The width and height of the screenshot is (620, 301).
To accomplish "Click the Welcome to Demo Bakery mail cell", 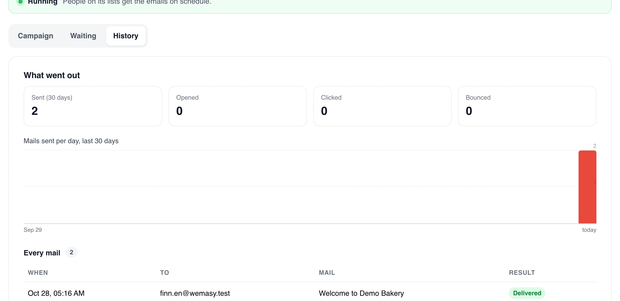I will coord(361,293).
